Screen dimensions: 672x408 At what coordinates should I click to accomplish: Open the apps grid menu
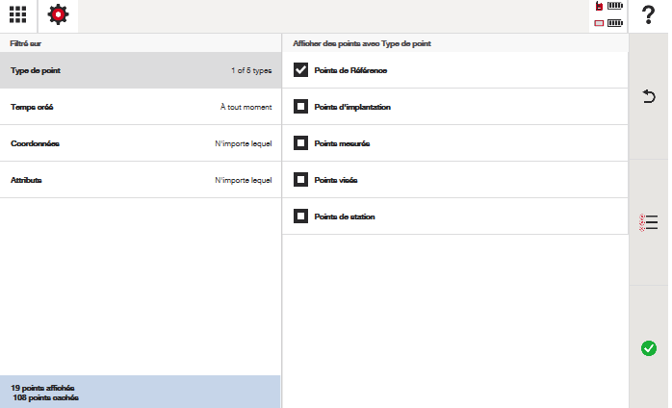18,16
